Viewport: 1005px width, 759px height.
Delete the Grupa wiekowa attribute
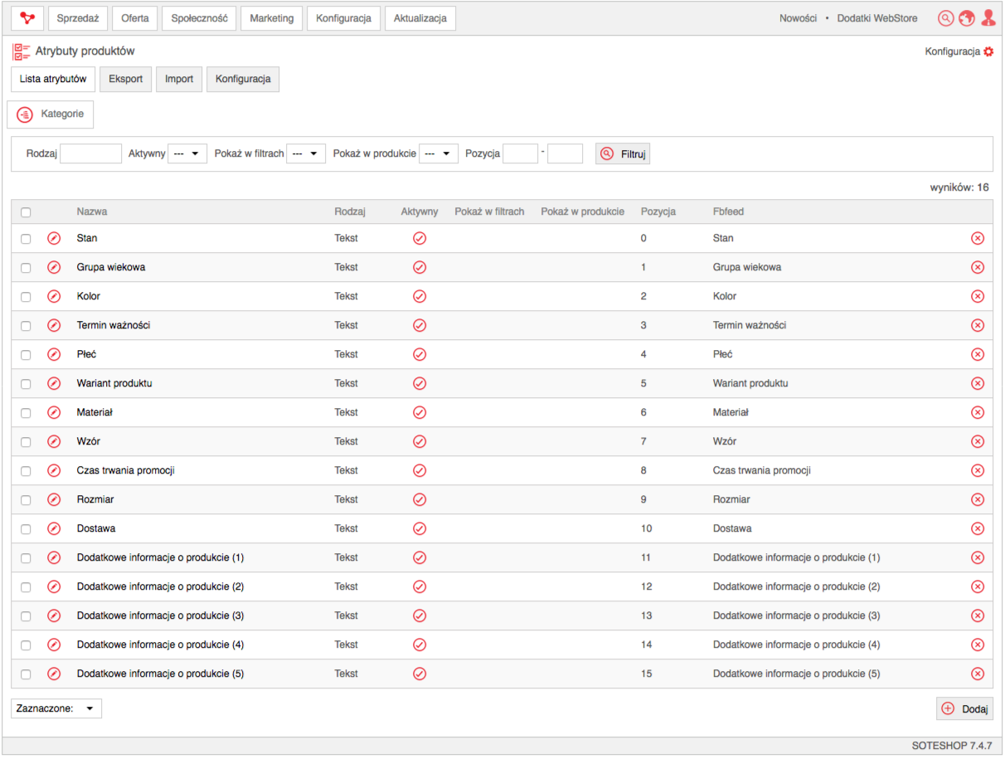(978, 267)
